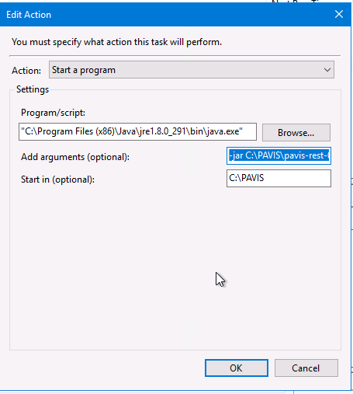
Task: Click the instruction text about specifying an action
Action: point(116,42)
